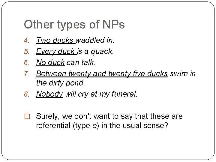Click the italic e in type e
This screenshot has width=216, height=162.
94,126
